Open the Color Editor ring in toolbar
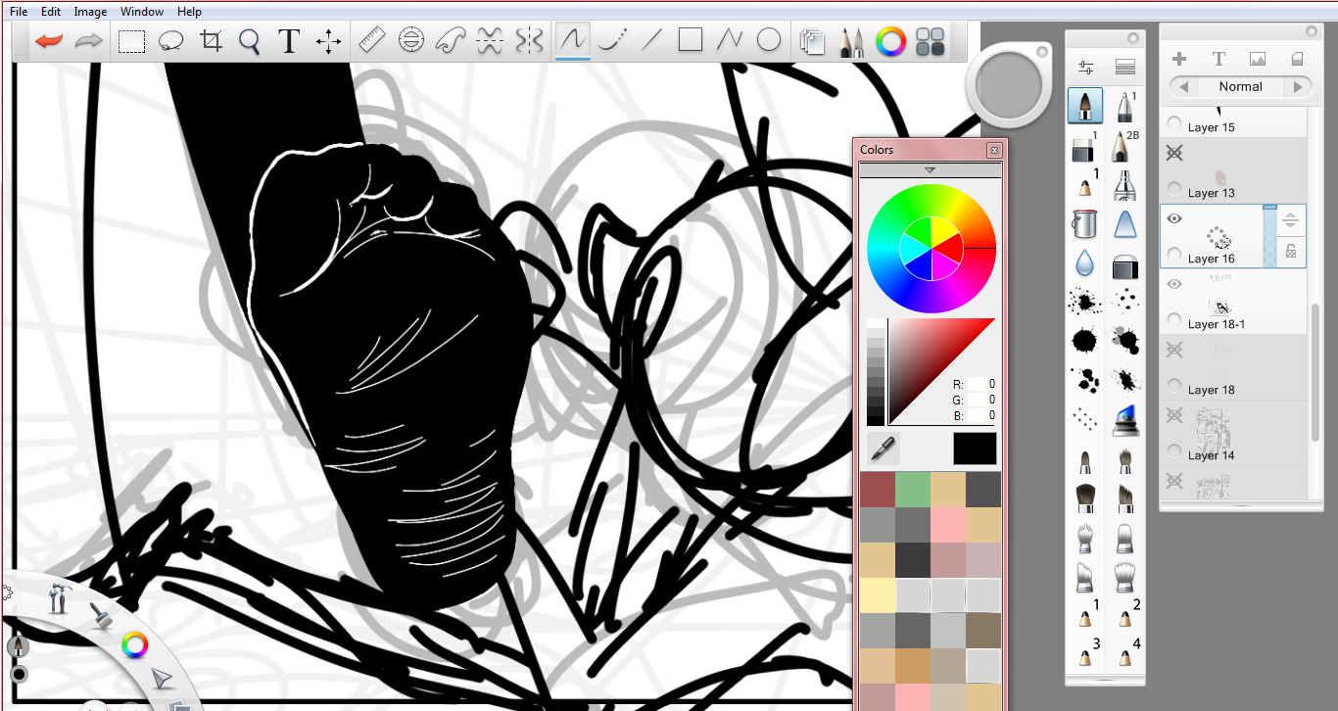The height and width of the screenshot is (711, 1338). point(890,41)
